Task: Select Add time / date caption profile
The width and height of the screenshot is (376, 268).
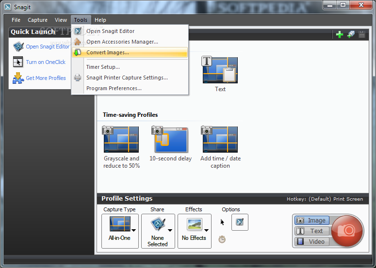Action: click(220, 147)
